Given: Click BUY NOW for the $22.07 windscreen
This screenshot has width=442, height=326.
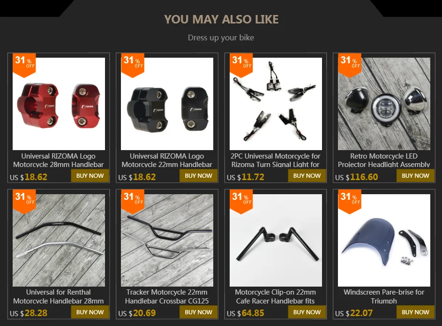Looking at the screenshot, I should point(415,312).
